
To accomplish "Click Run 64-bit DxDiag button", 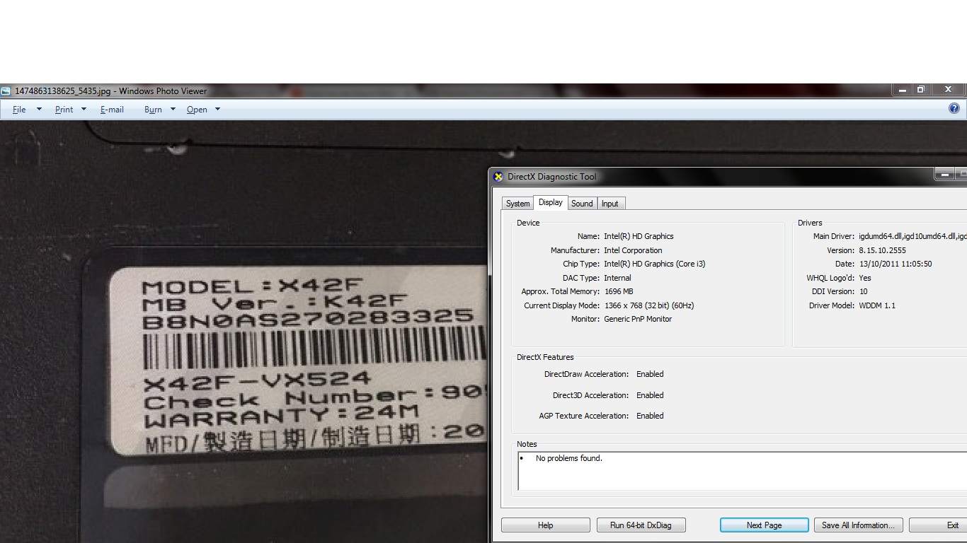I will coord(641,525).
